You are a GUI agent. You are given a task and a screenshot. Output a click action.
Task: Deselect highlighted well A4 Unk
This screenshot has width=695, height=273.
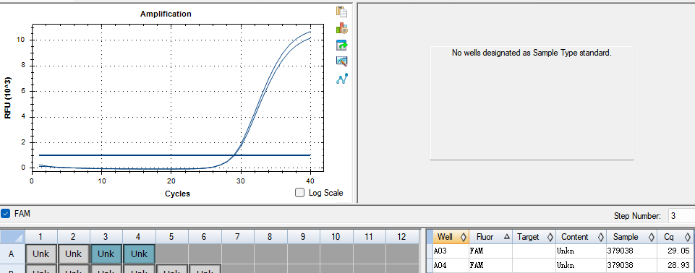(139, 254)
